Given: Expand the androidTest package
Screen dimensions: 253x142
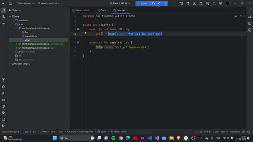Looking at the screenshot, I should coord(16,44).
